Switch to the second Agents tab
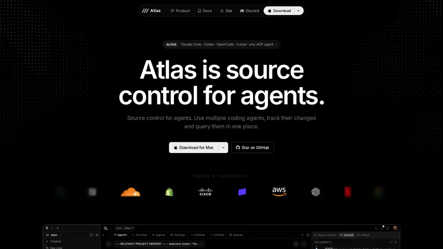443x249 pixels. pos(159,235)
